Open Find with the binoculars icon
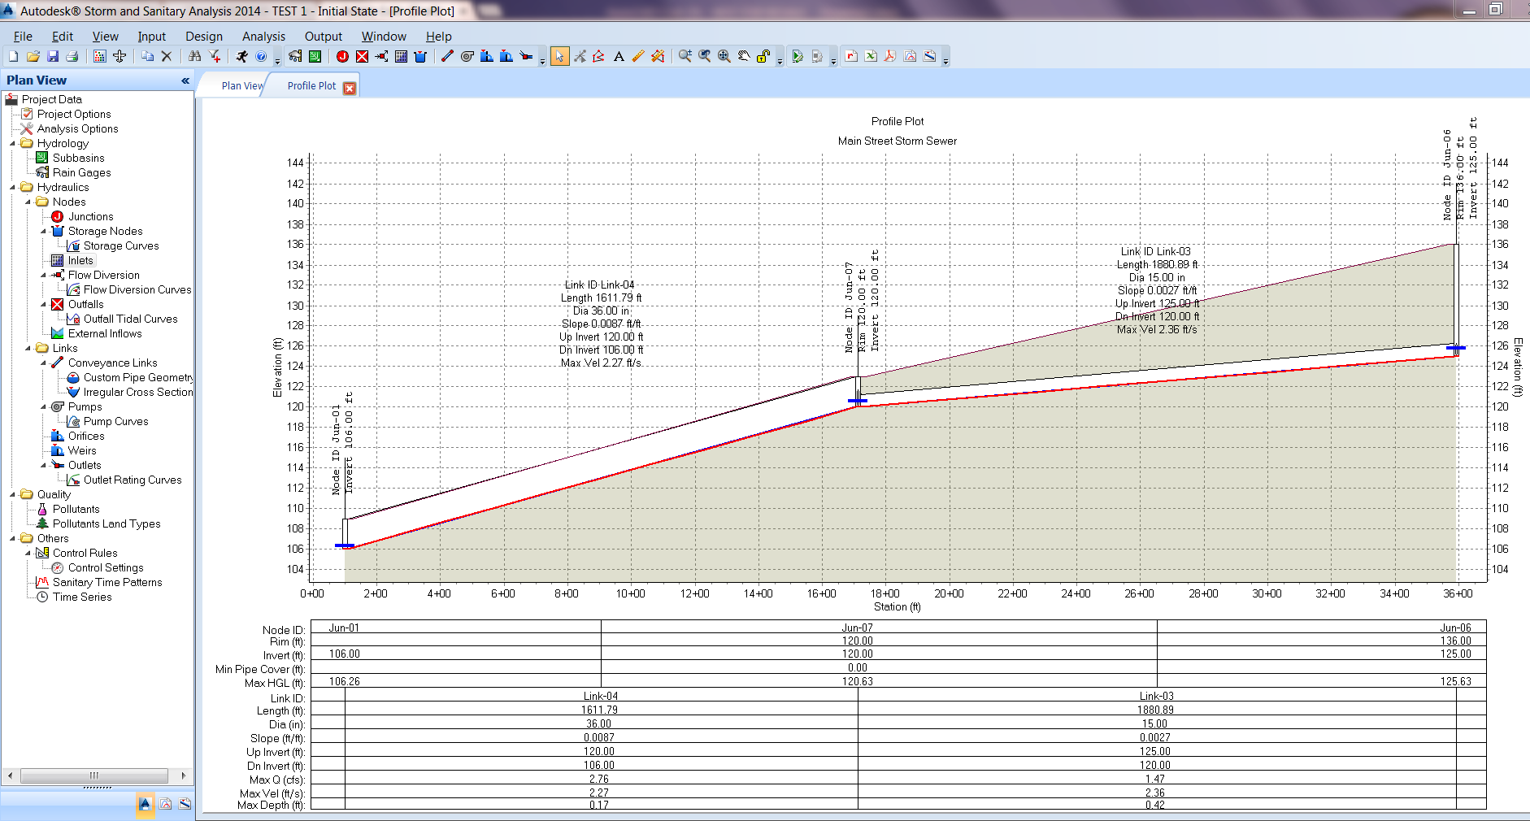Screen dimensions: 1530x821 click(x=195, y=56)
